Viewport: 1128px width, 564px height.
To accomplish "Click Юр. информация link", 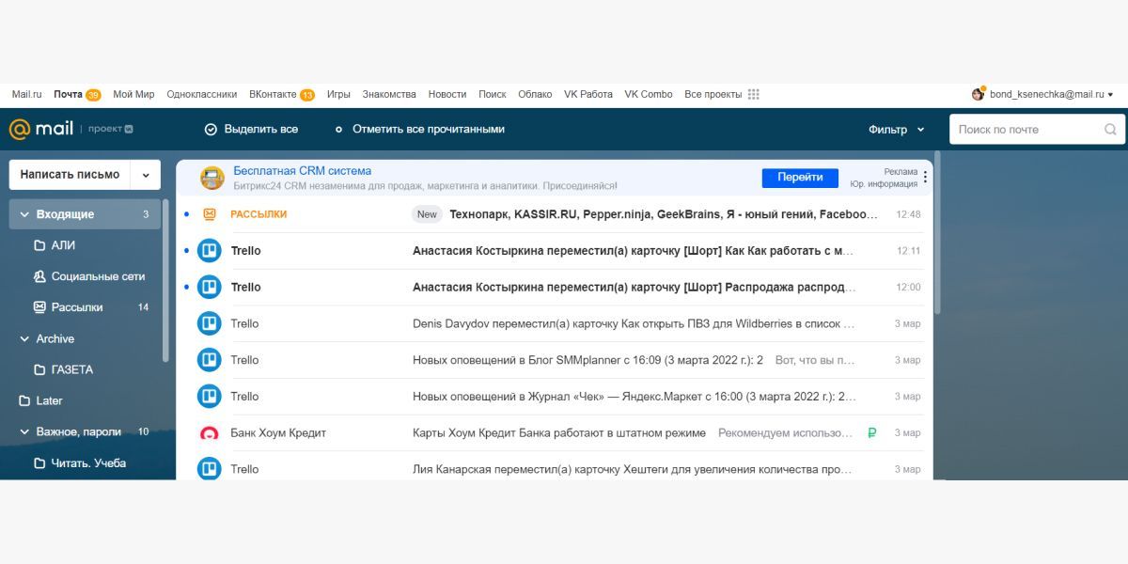I will click(884, 184).
